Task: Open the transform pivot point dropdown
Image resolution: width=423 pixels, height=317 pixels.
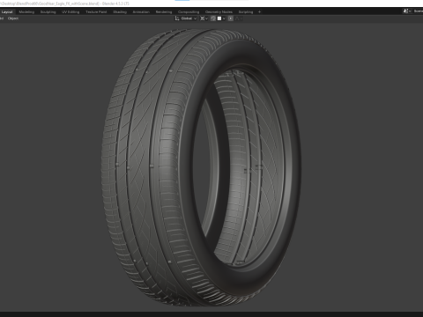Action: coord(204,18)
